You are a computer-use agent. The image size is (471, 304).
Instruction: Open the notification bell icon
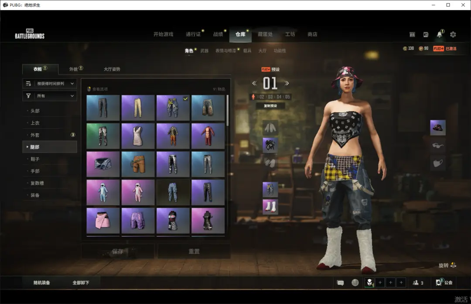pos(440,34)
